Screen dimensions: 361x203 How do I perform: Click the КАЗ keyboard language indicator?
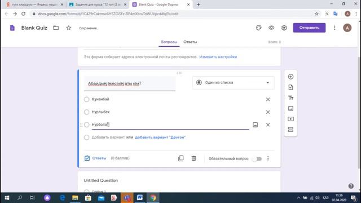point(325,198)
